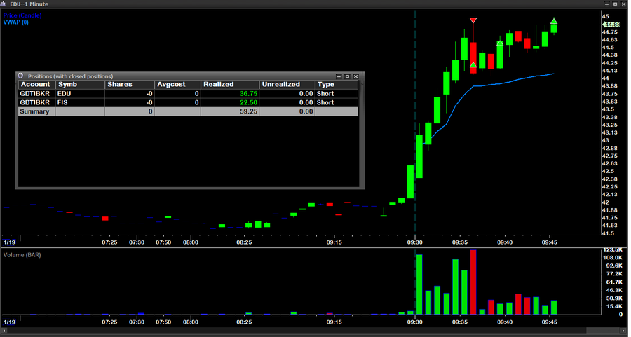Click the tallest red volume bar
Screen dimensions: 631x337
(473, 282)
